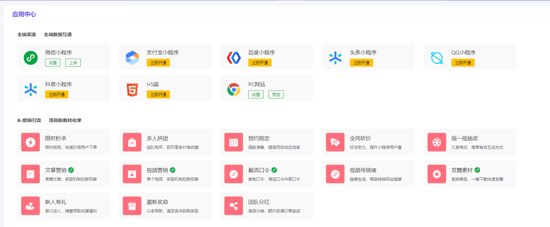Click 预览 button under PC网站

point(276,94)
